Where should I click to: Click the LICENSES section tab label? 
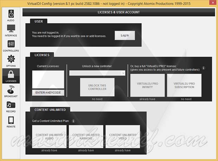(x=42, y=55)
